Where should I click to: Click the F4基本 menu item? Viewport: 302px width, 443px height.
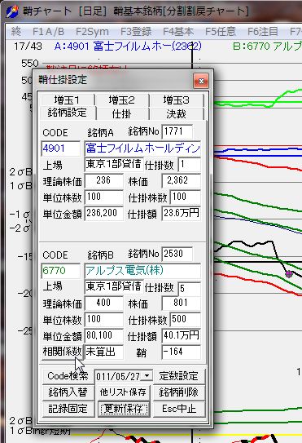[x=178, y=31]
